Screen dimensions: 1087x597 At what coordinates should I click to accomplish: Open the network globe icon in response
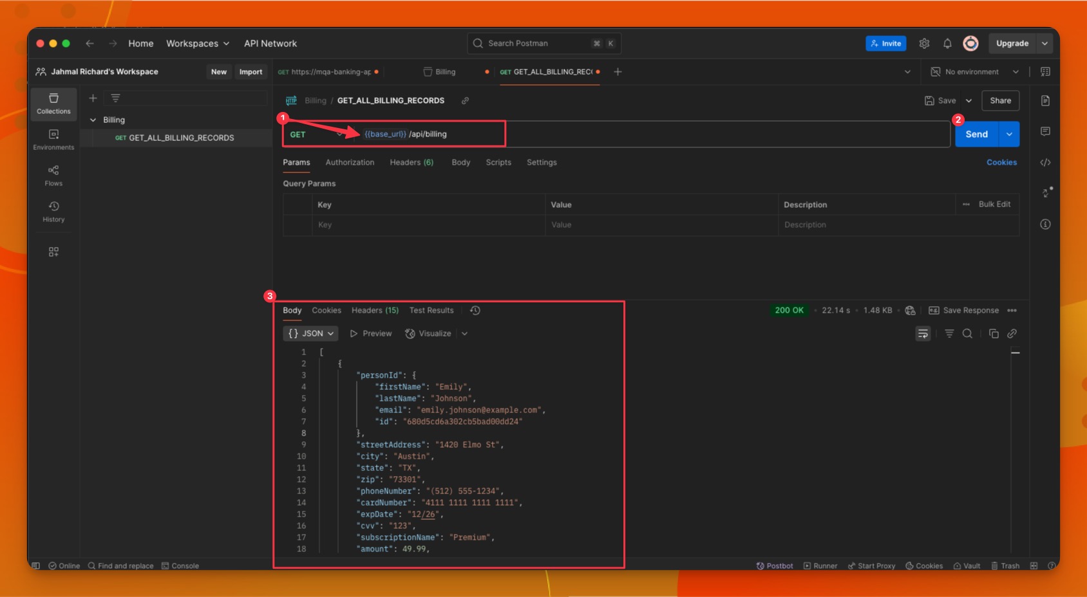(x=910, y=310)
